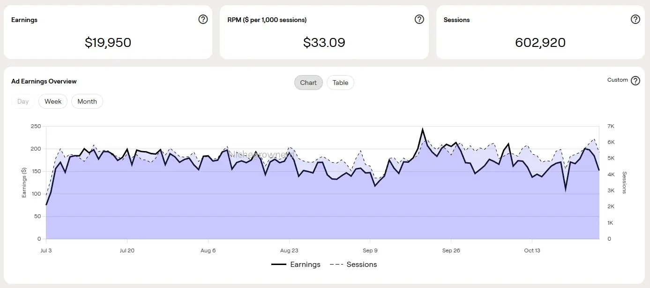The width and height of the screenshot is (650, 288).
Task: Click the help icon in Earnings card
Action: coord(203,19)
